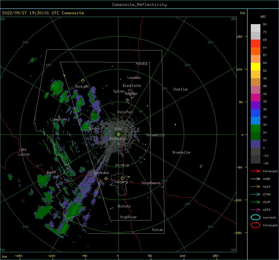
Task: Click the light grey 80-70 dBZ swatch
Action: coord(255,28)
